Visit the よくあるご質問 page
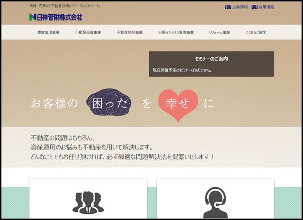303x220 pixels. (256, 33)
